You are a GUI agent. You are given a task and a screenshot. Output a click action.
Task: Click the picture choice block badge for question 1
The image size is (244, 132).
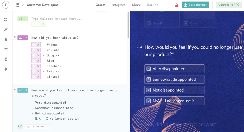click(23, 38)
